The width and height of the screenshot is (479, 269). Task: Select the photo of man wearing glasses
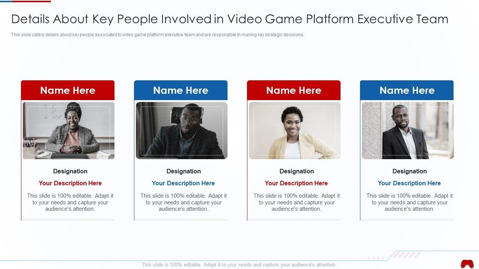click(181, 130)
